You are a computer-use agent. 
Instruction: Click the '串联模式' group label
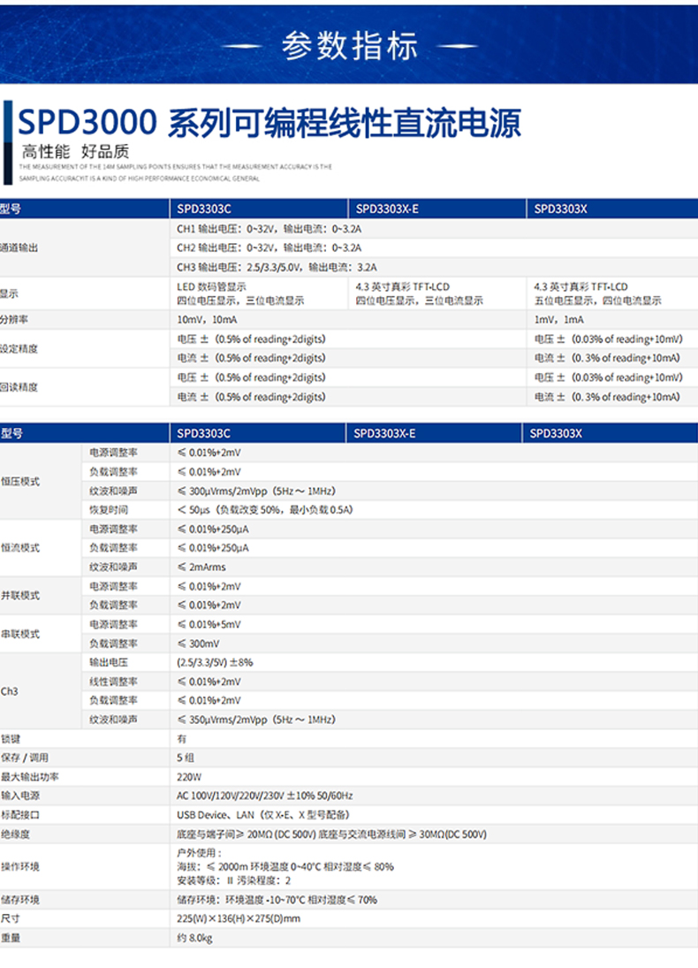coord(19,634)
